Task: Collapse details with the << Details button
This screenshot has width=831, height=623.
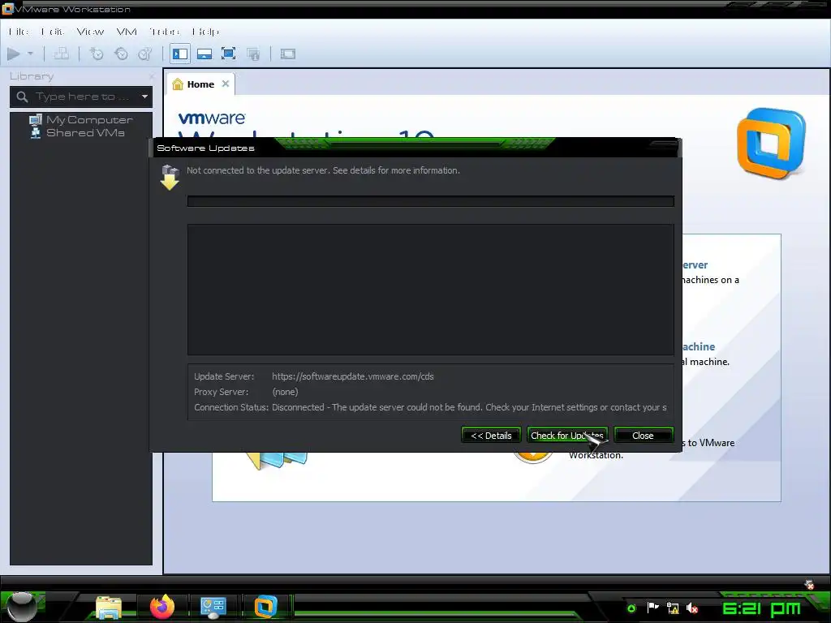Action: [x=491, y=436]
